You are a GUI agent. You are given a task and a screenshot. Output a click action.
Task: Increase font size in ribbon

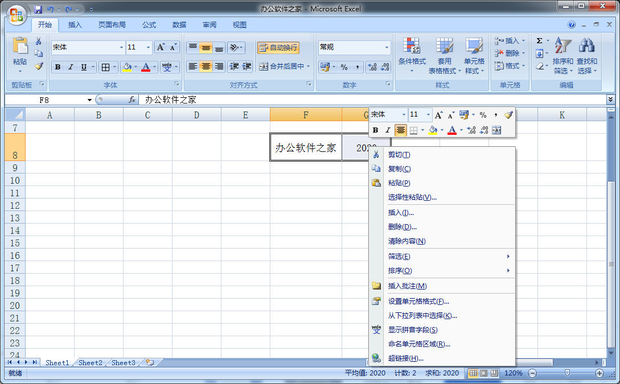161,47
